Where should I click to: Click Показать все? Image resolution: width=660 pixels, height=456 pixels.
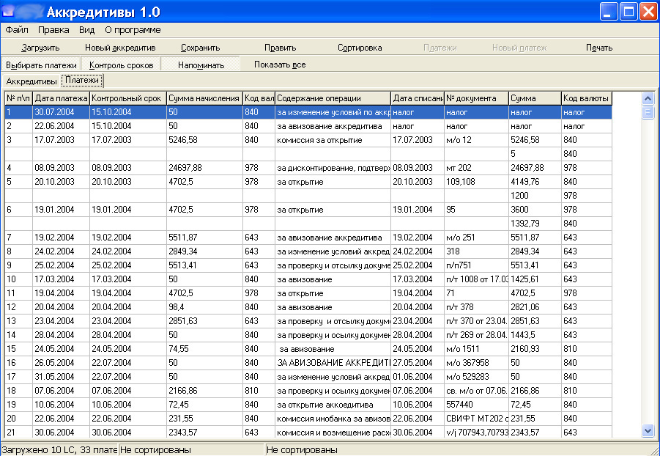pyautogui.click(x=280, y=65)
